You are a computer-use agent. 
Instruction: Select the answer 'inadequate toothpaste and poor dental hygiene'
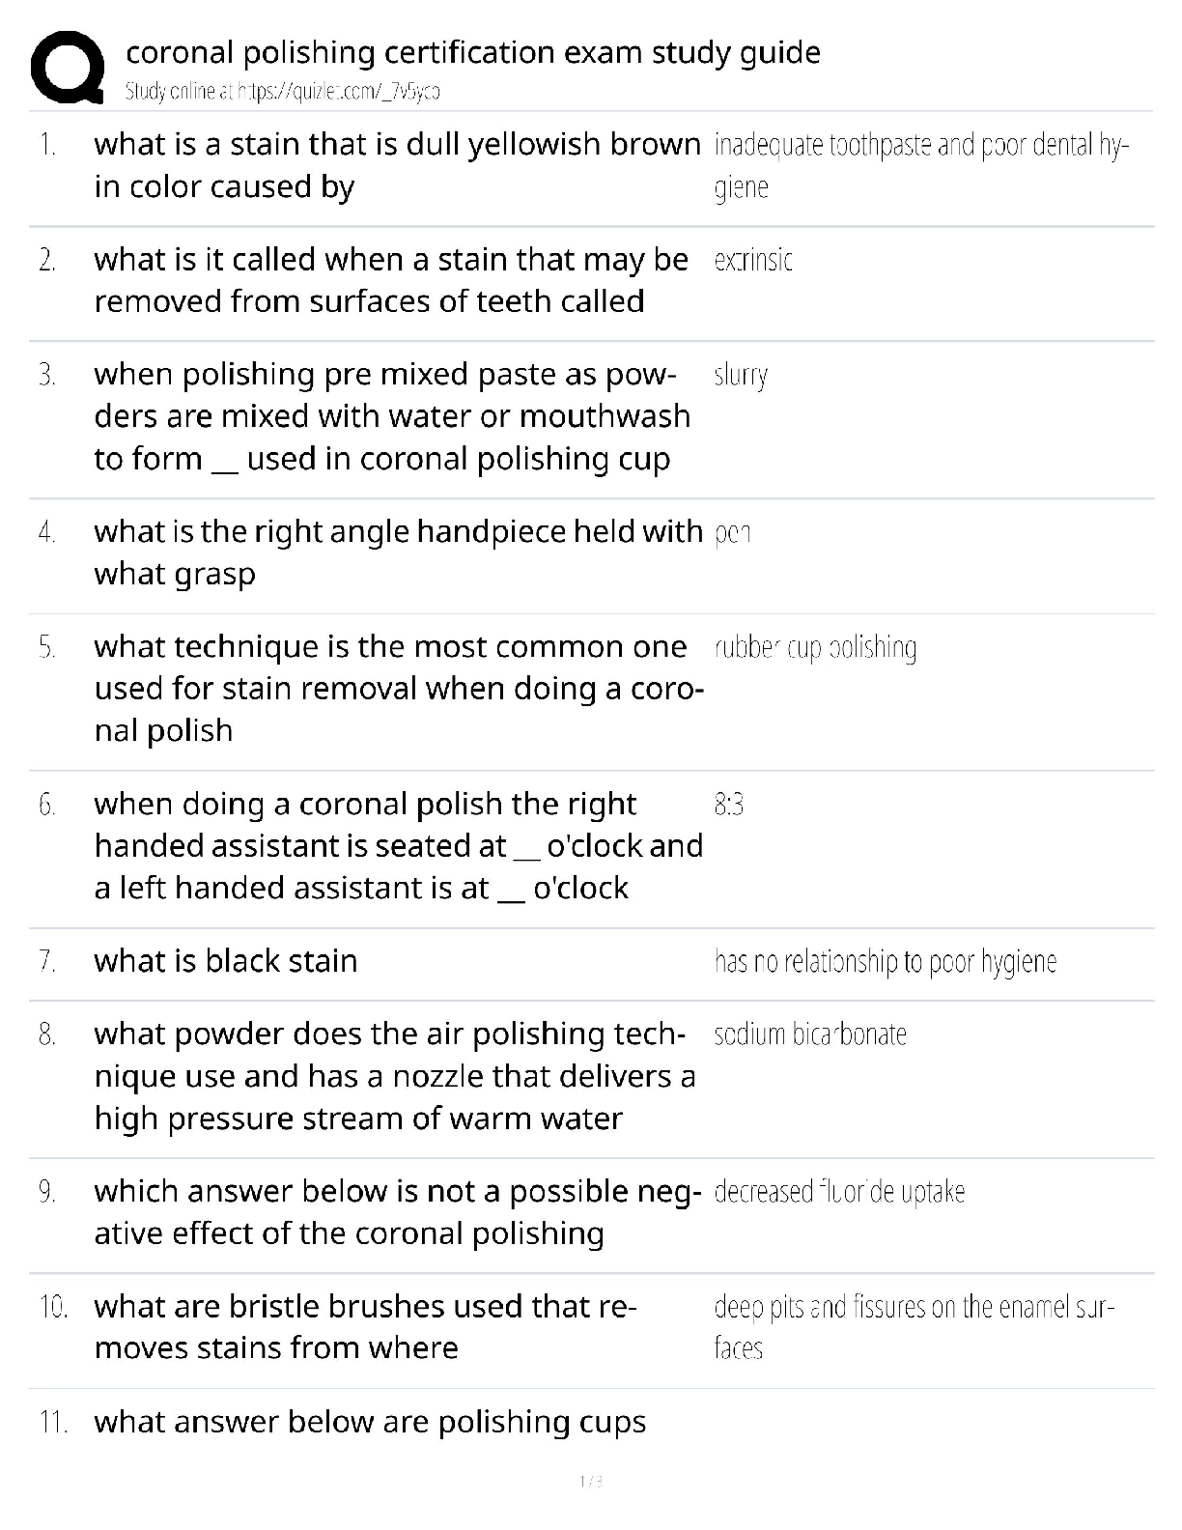pos(921,165)
